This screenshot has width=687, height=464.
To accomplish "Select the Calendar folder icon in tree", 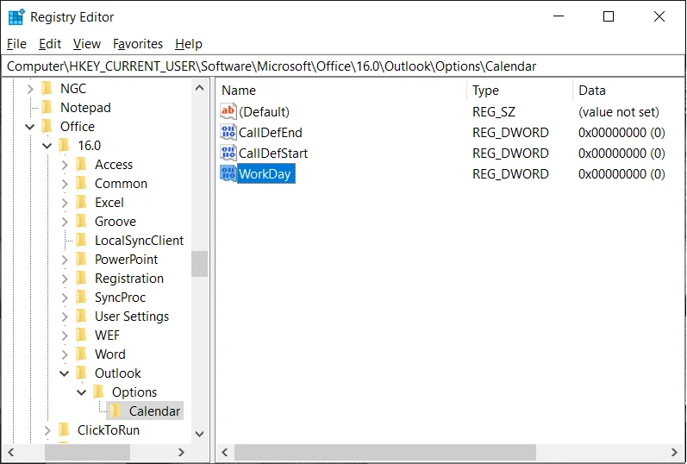I will coord(116,411).
